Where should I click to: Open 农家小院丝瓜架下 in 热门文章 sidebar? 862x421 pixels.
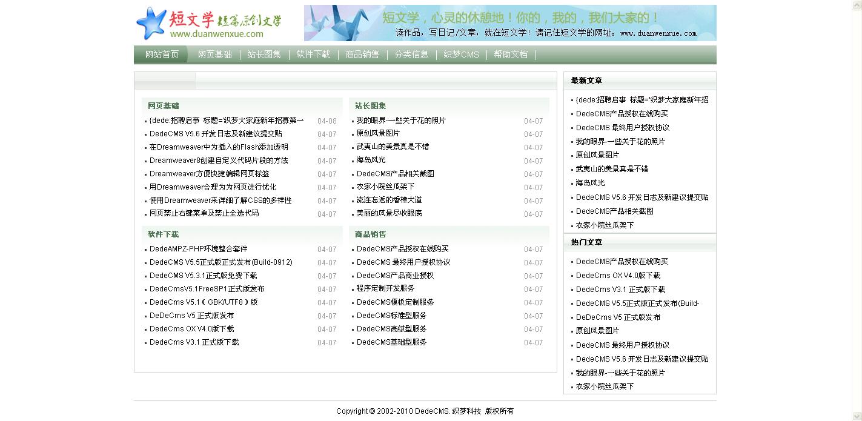605,386
